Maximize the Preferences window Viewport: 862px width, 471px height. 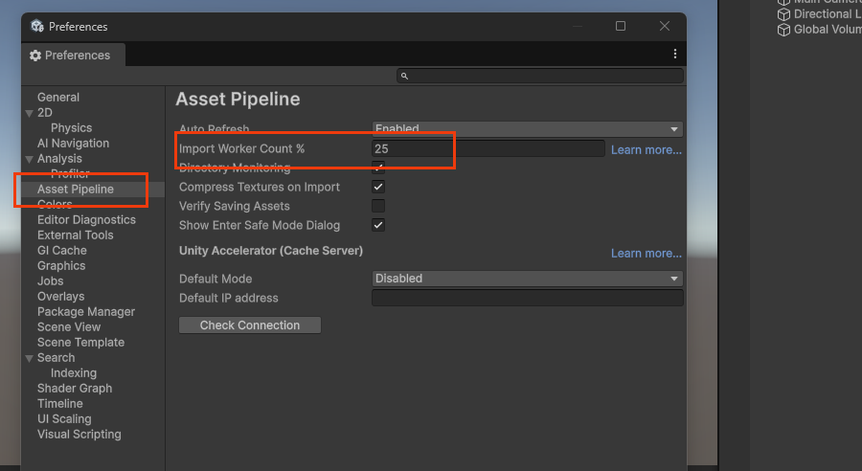[621, 26]
